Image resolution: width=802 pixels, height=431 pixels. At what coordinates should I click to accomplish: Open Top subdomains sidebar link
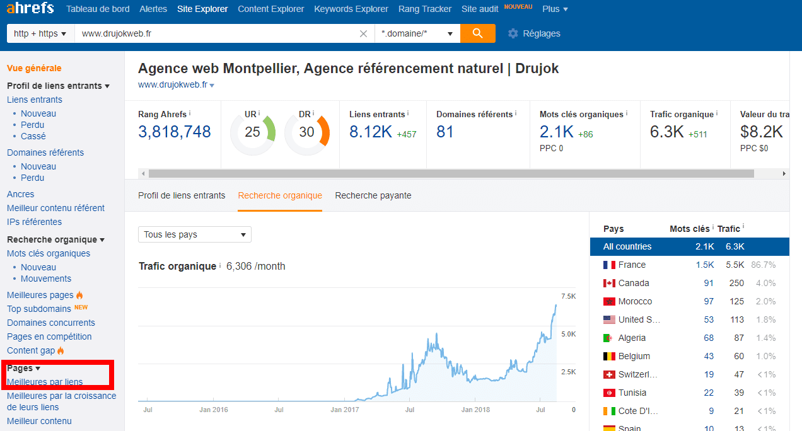(x=39, y=309)
